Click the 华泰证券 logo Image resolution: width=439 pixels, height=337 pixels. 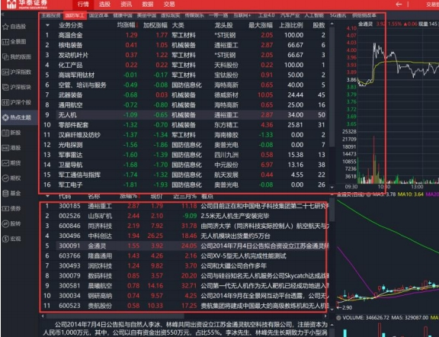tap(27, 5)
